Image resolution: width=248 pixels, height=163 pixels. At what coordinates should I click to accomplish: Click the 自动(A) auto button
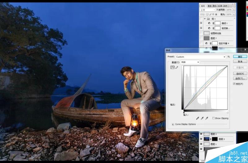(240, 73)
